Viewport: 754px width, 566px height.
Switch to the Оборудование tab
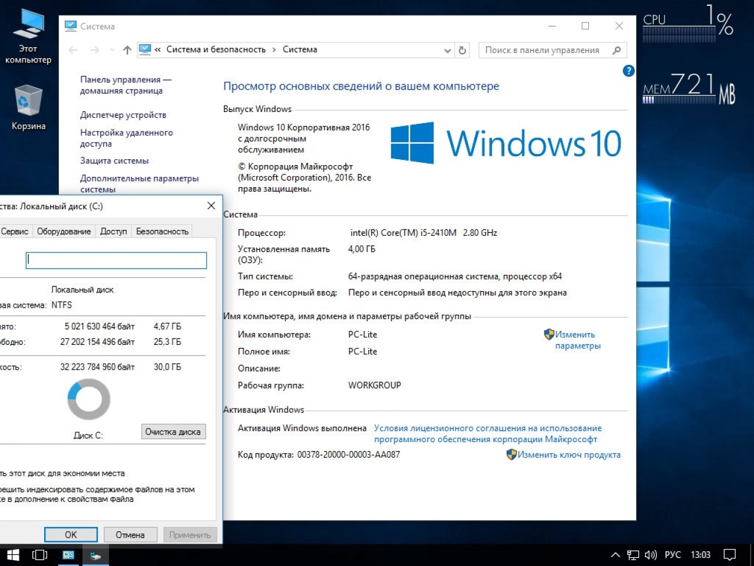pyautogui.click(x=64, y=232)
